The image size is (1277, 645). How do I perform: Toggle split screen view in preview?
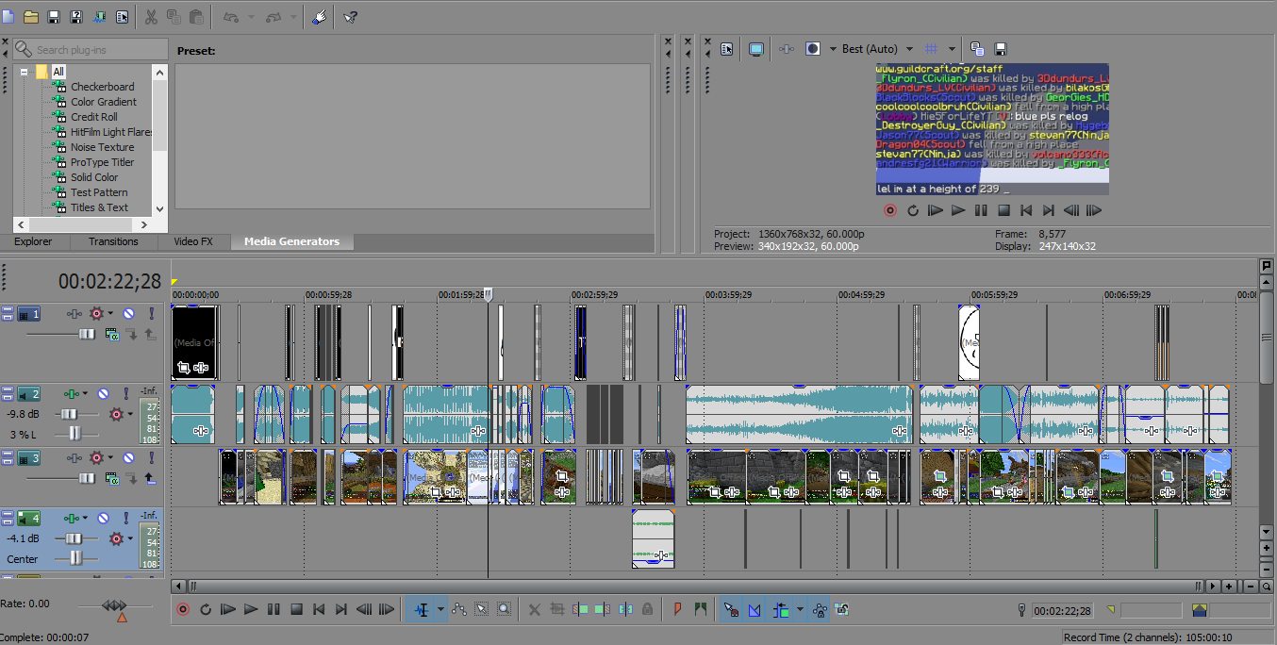click(x=813, y=49)
